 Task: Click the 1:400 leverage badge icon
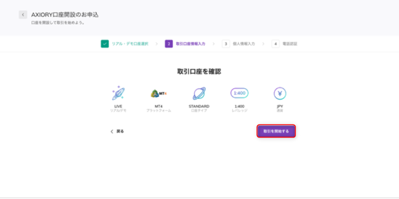coord(239,93)
